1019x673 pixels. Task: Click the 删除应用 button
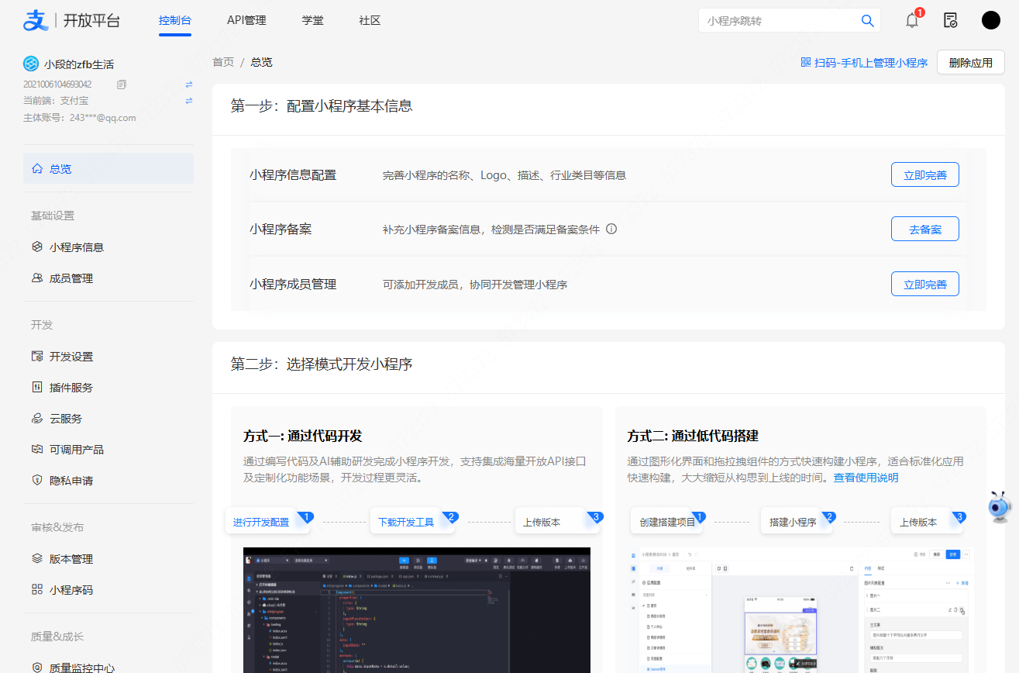click(970, 62)
